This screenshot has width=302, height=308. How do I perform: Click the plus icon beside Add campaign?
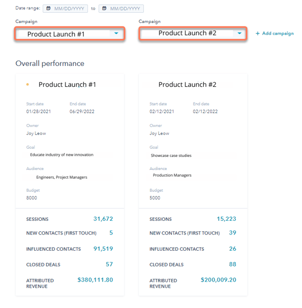[x=257, y=33]
